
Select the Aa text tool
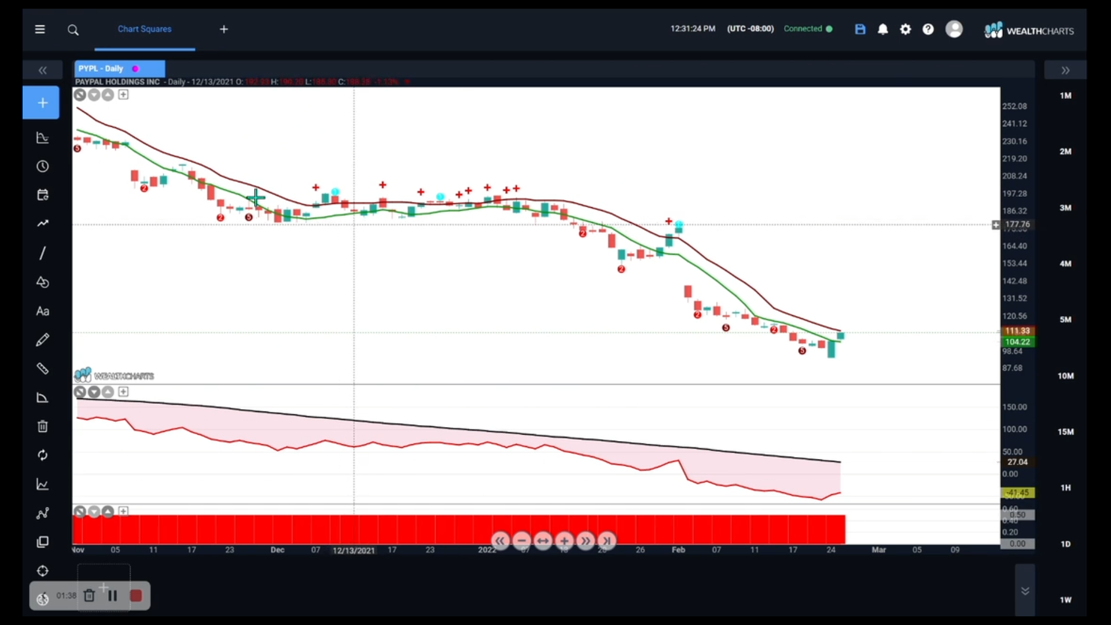click(x=42, y=311)
